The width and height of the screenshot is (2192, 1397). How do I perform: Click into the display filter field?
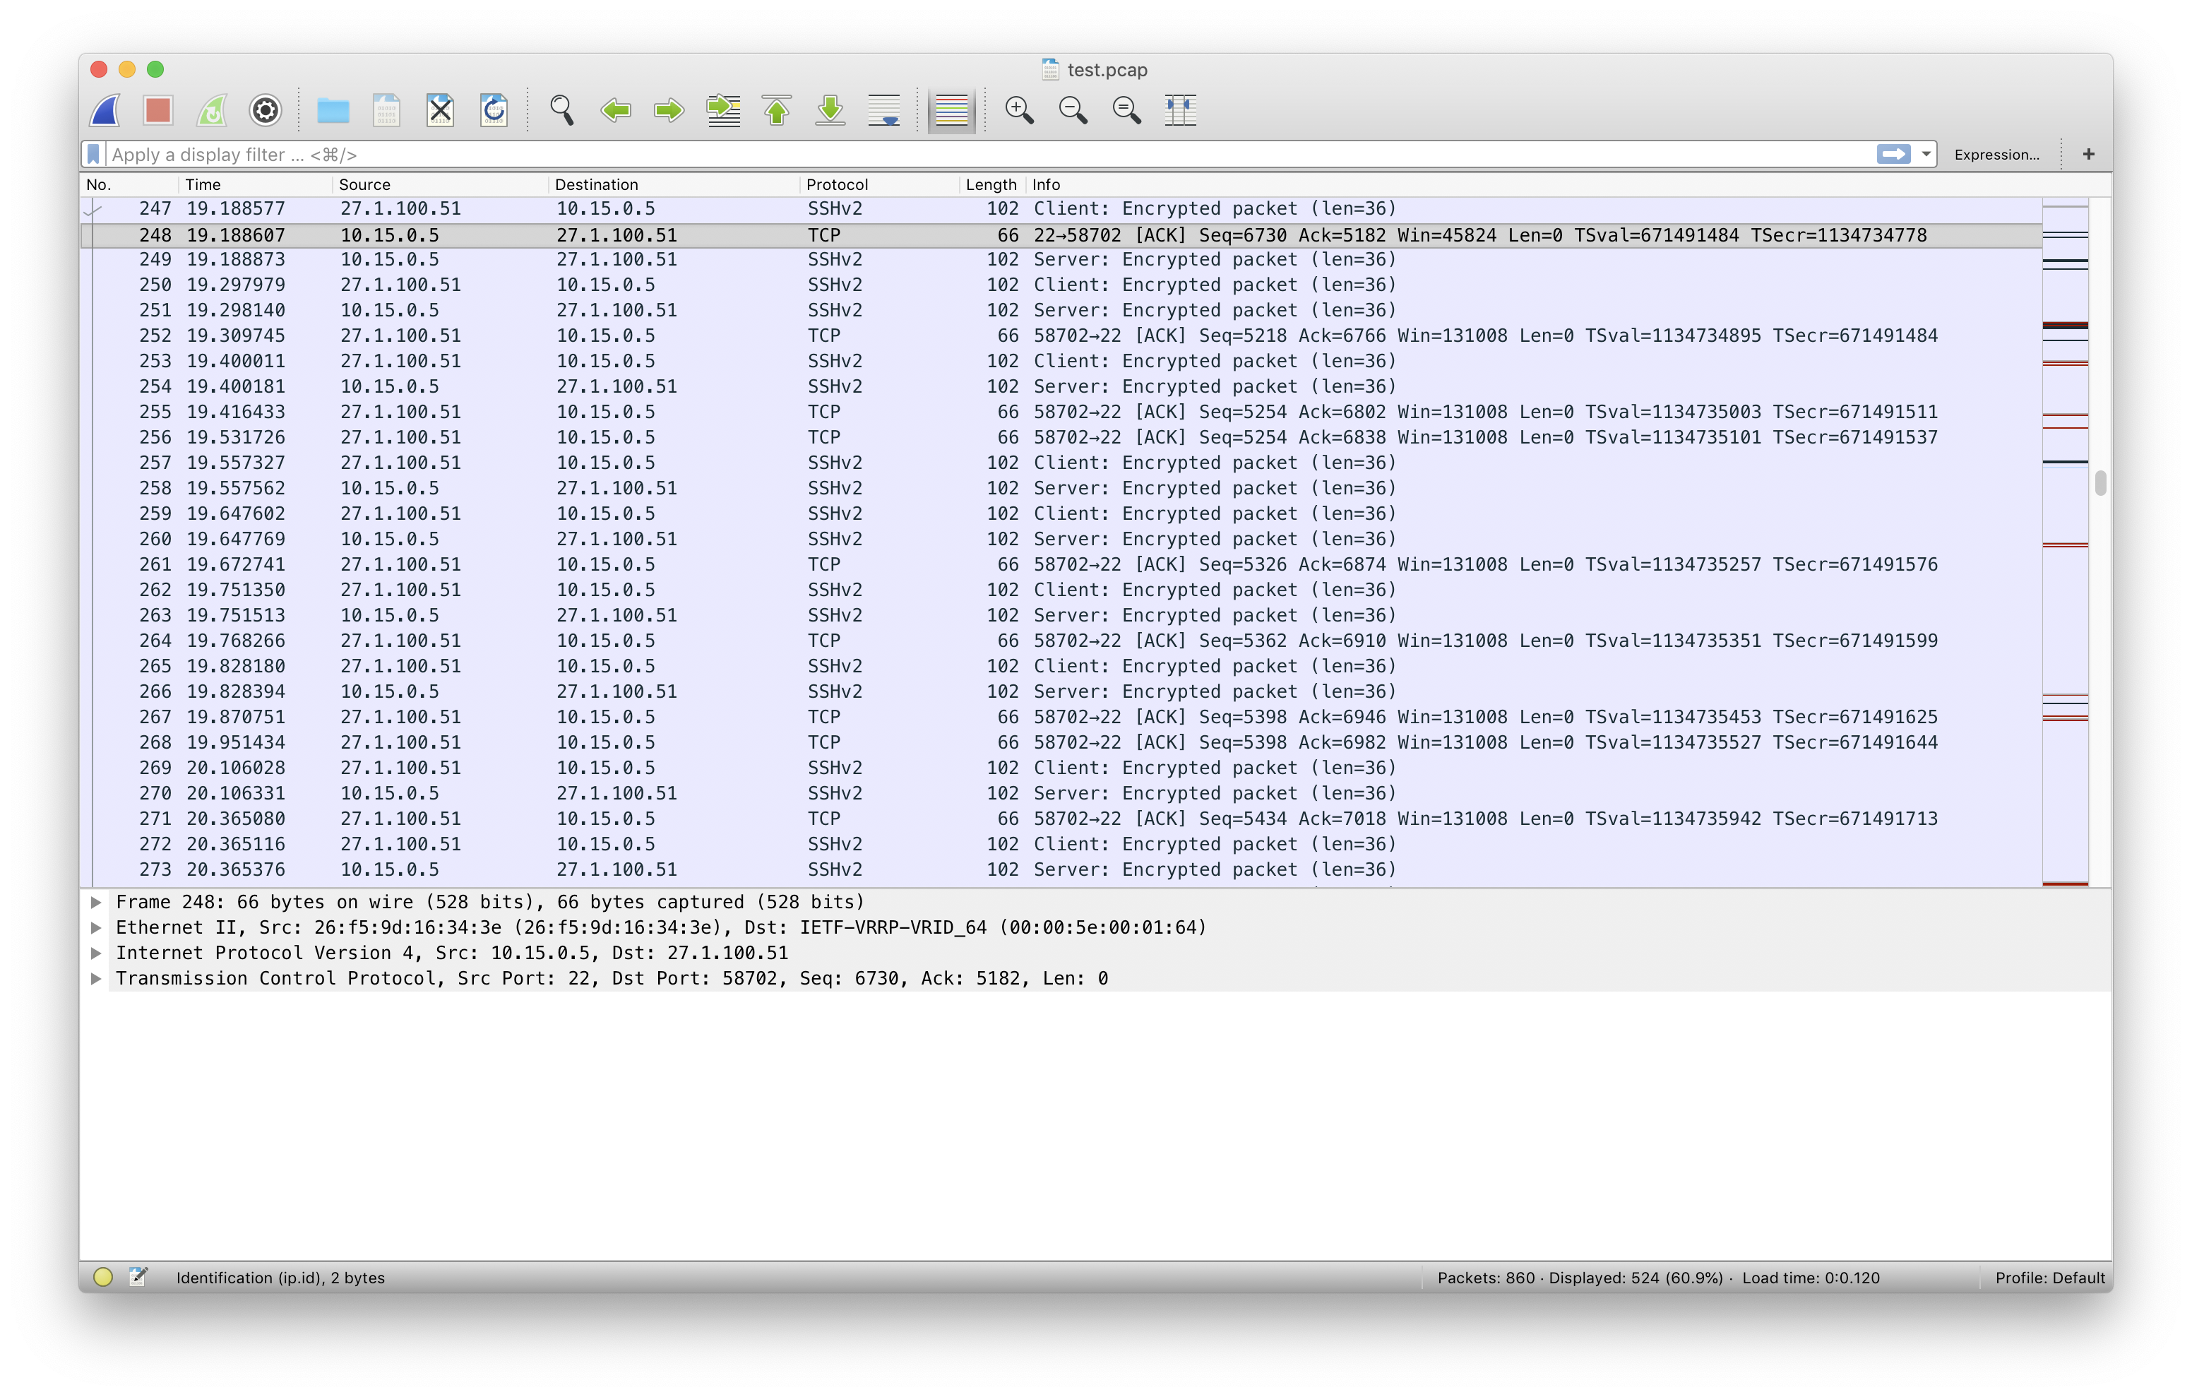pos(988,155)
